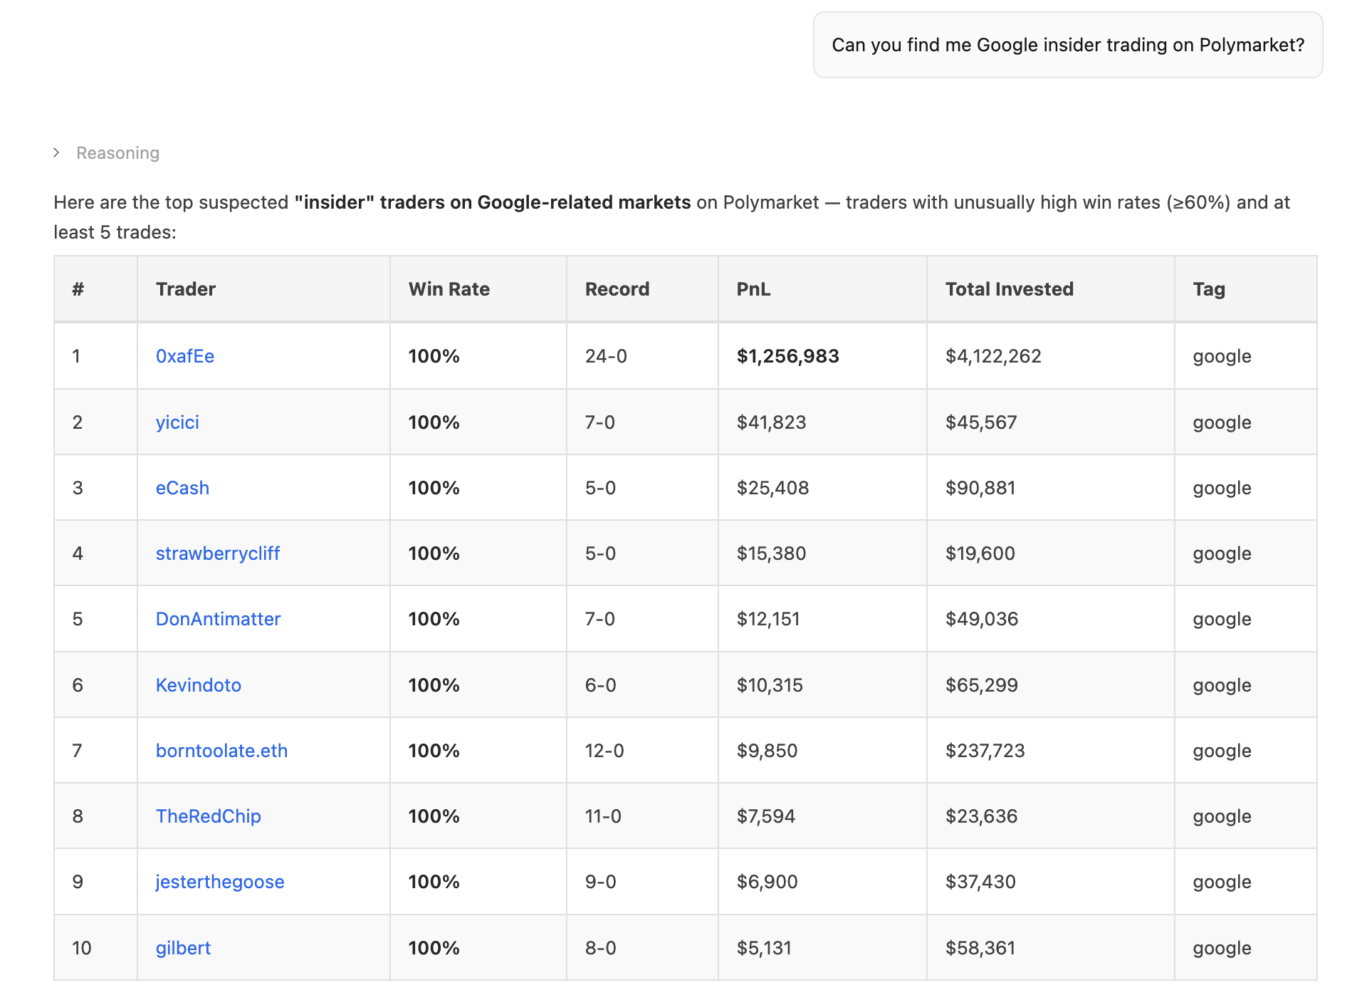This screenshot has height=1000, width=1357.
Task: Open trader profile strawberrycliff
Action: [x=217, y=553]
